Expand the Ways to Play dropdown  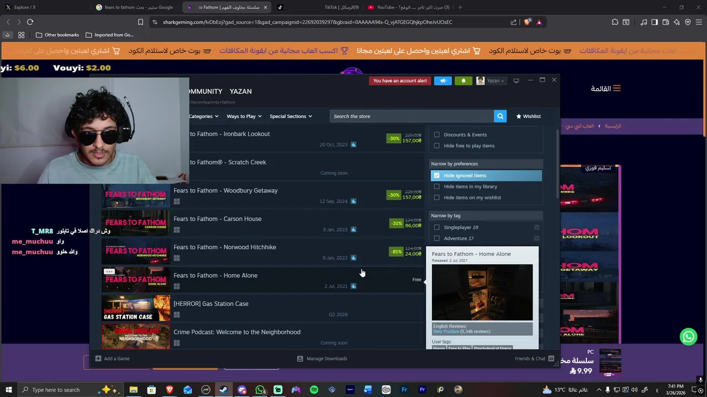244,116
